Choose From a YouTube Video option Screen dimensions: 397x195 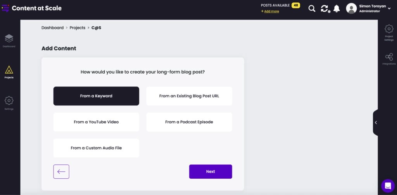96,122
